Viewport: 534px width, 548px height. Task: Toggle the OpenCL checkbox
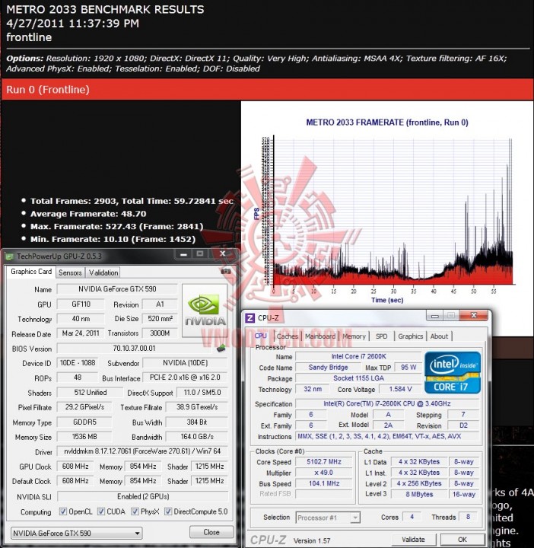click(63, 511)
